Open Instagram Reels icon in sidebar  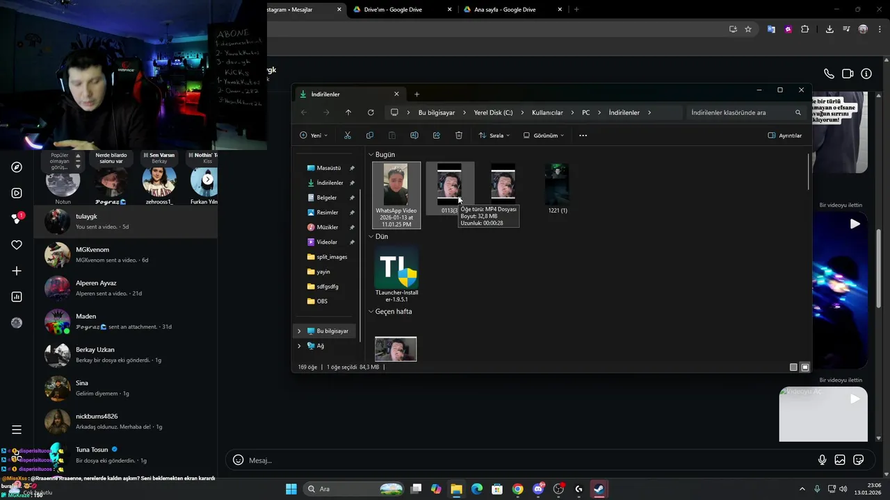pyautogui.click(x=17, y=193)
